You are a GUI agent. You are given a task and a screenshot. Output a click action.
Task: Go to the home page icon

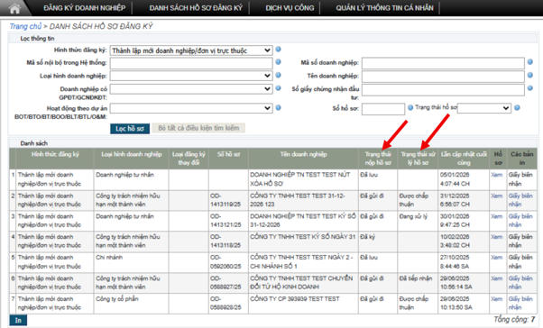tap(14, 8)
